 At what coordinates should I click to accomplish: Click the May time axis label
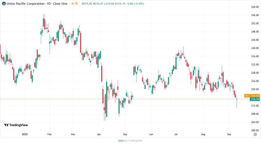(x=125, y=134)
